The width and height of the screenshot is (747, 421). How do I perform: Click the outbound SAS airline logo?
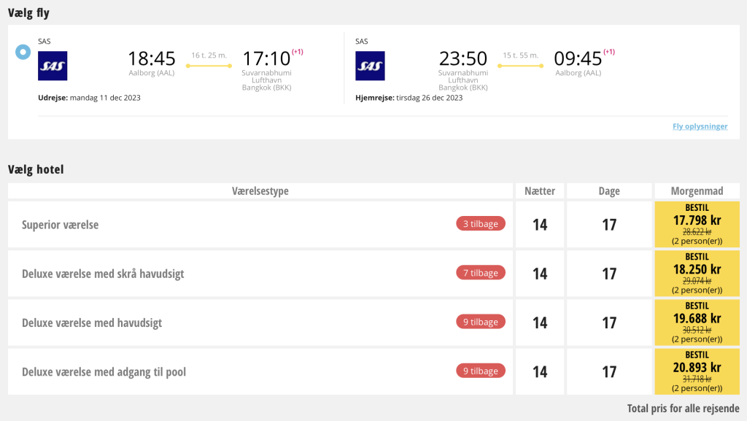tap(53, 66)
